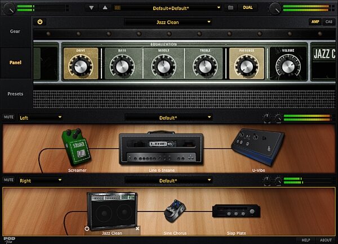Viewport: 338px width, 244px height.
Task: Click the amp VOLUME knob
Action: 288,66
